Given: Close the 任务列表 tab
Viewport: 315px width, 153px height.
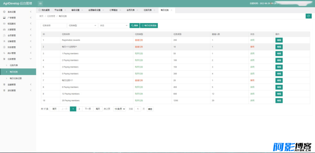Looking at the screenshot, I should click(x=154, y=10).
